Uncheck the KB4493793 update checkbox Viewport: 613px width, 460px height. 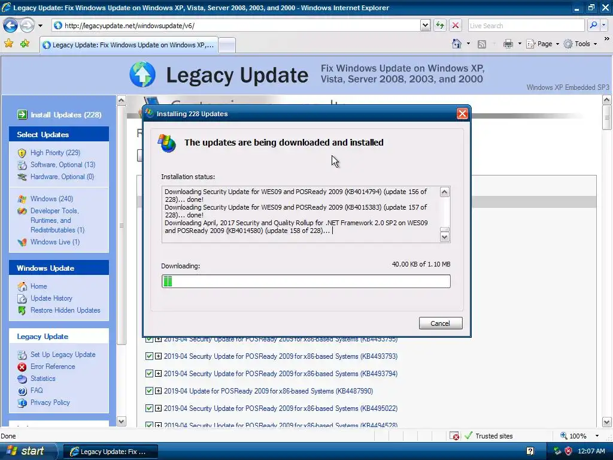coord(149,356)
